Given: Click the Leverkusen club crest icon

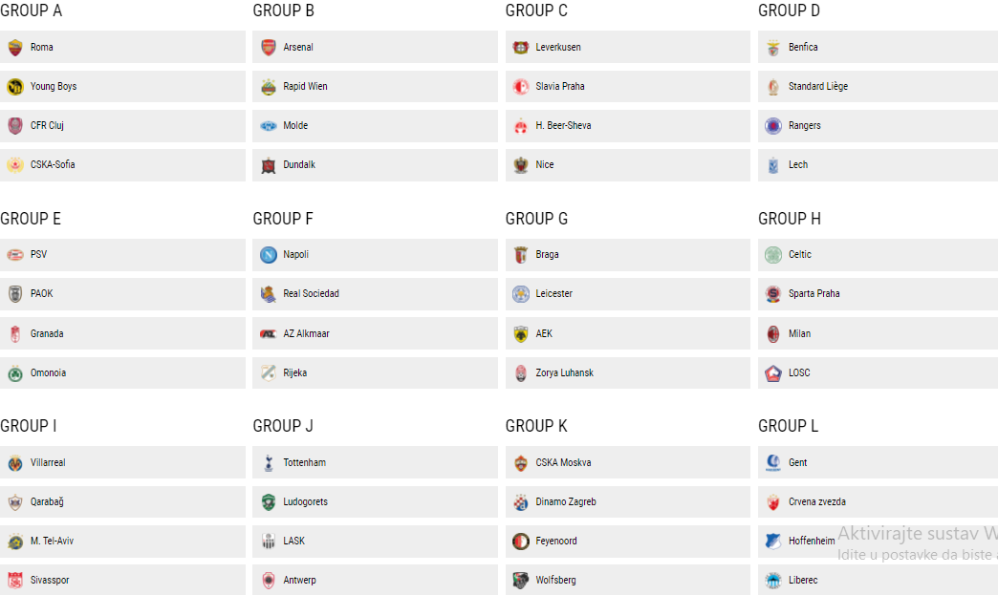Looking at the screenshot, I should 520,48.
